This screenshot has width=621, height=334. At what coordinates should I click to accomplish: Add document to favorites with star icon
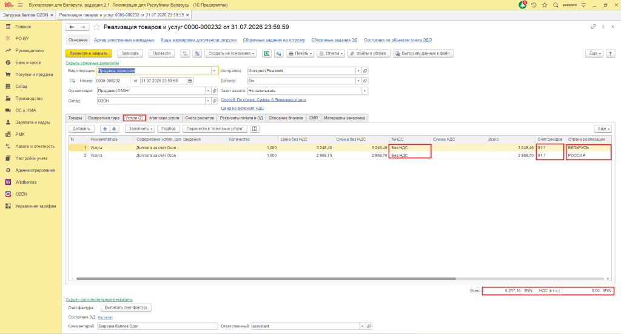click(x=96, y=27)
